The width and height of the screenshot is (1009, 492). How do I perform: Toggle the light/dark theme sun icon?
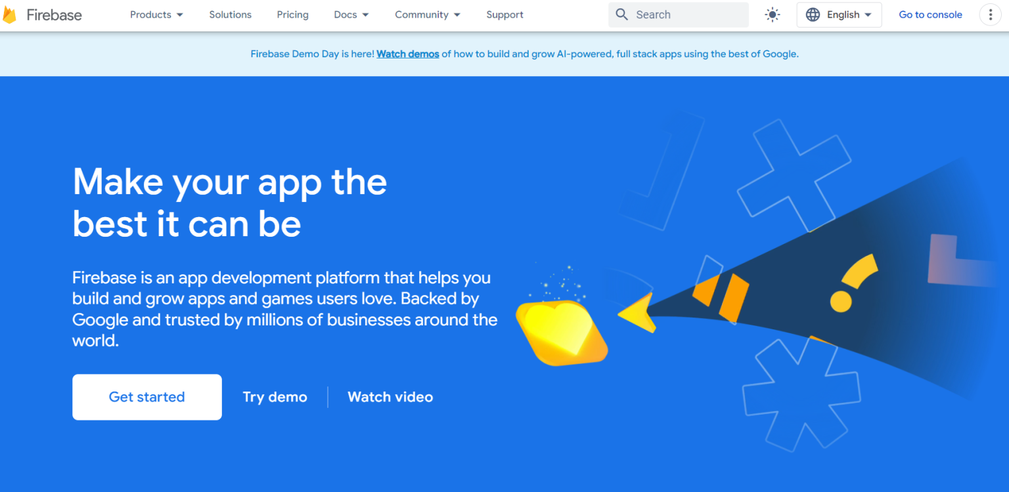click(x=773, y=14)
